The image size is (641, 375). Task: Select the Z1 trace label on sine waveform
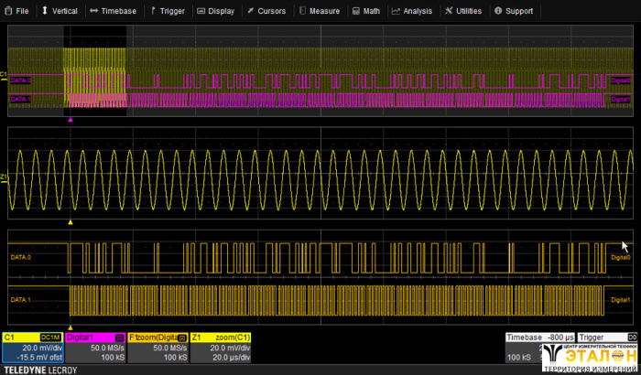(x=4, y=177)
